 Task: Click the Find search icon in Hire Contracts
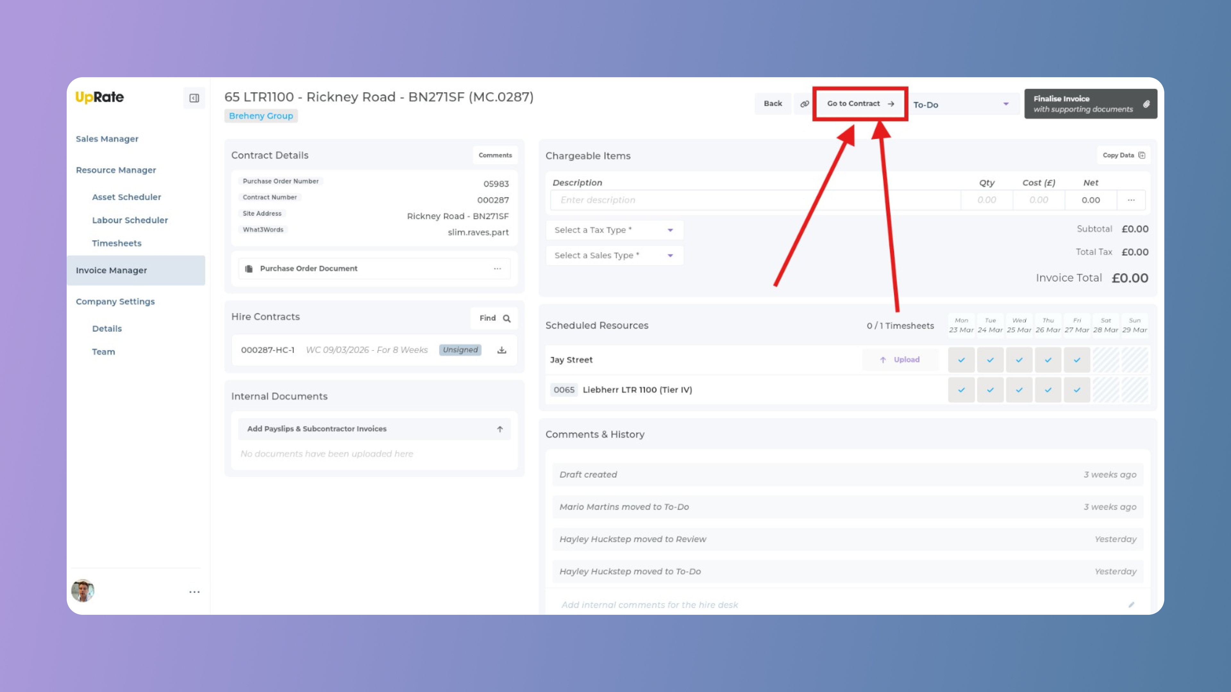tap(507, 318)
